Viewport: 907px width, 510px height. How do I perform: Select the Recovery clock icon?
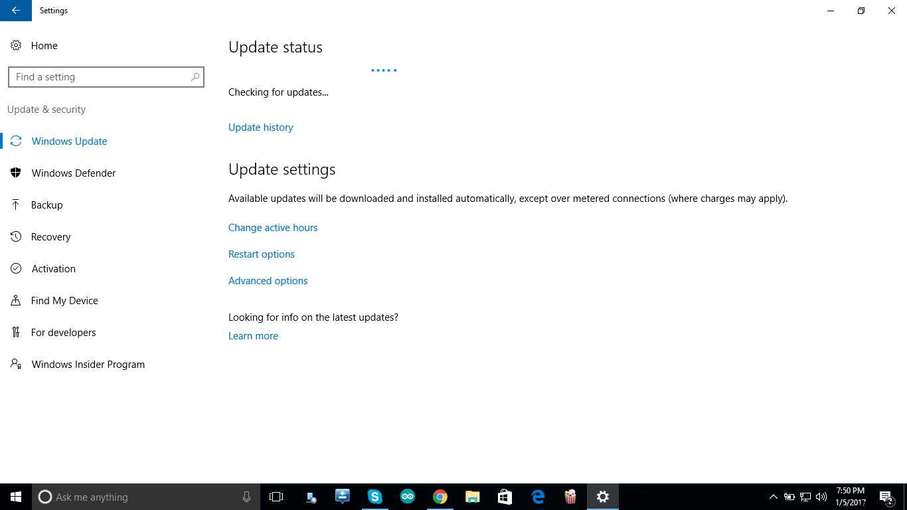(16, 236)
